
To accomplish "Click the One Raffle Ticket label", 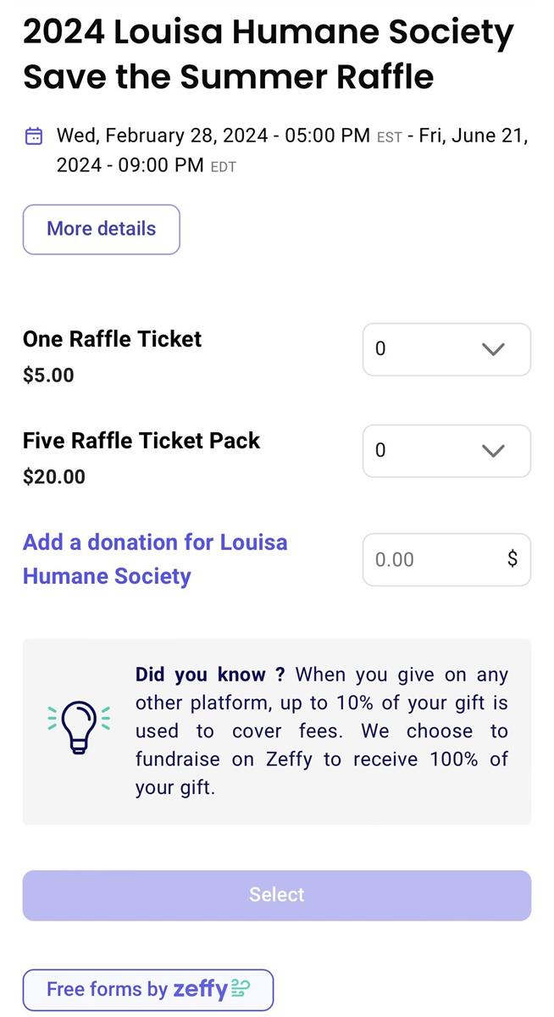I will [113, 339].
